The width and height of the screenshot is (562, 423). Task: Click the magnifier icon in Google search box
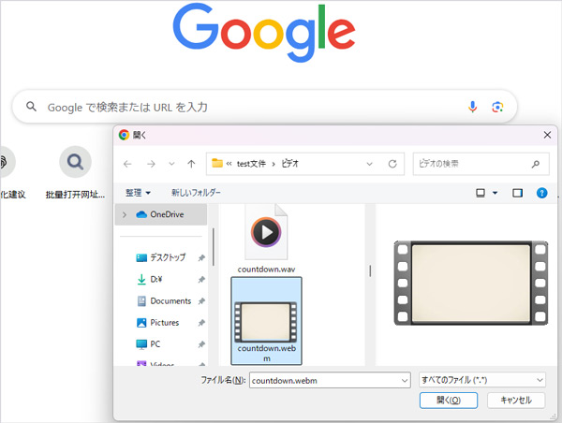(x=31, y=107)
